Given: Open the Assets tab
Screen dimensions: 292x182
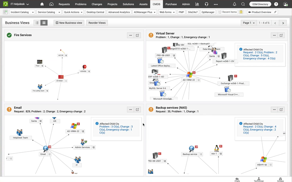Looking at the screenshot, I should (143, 4).
